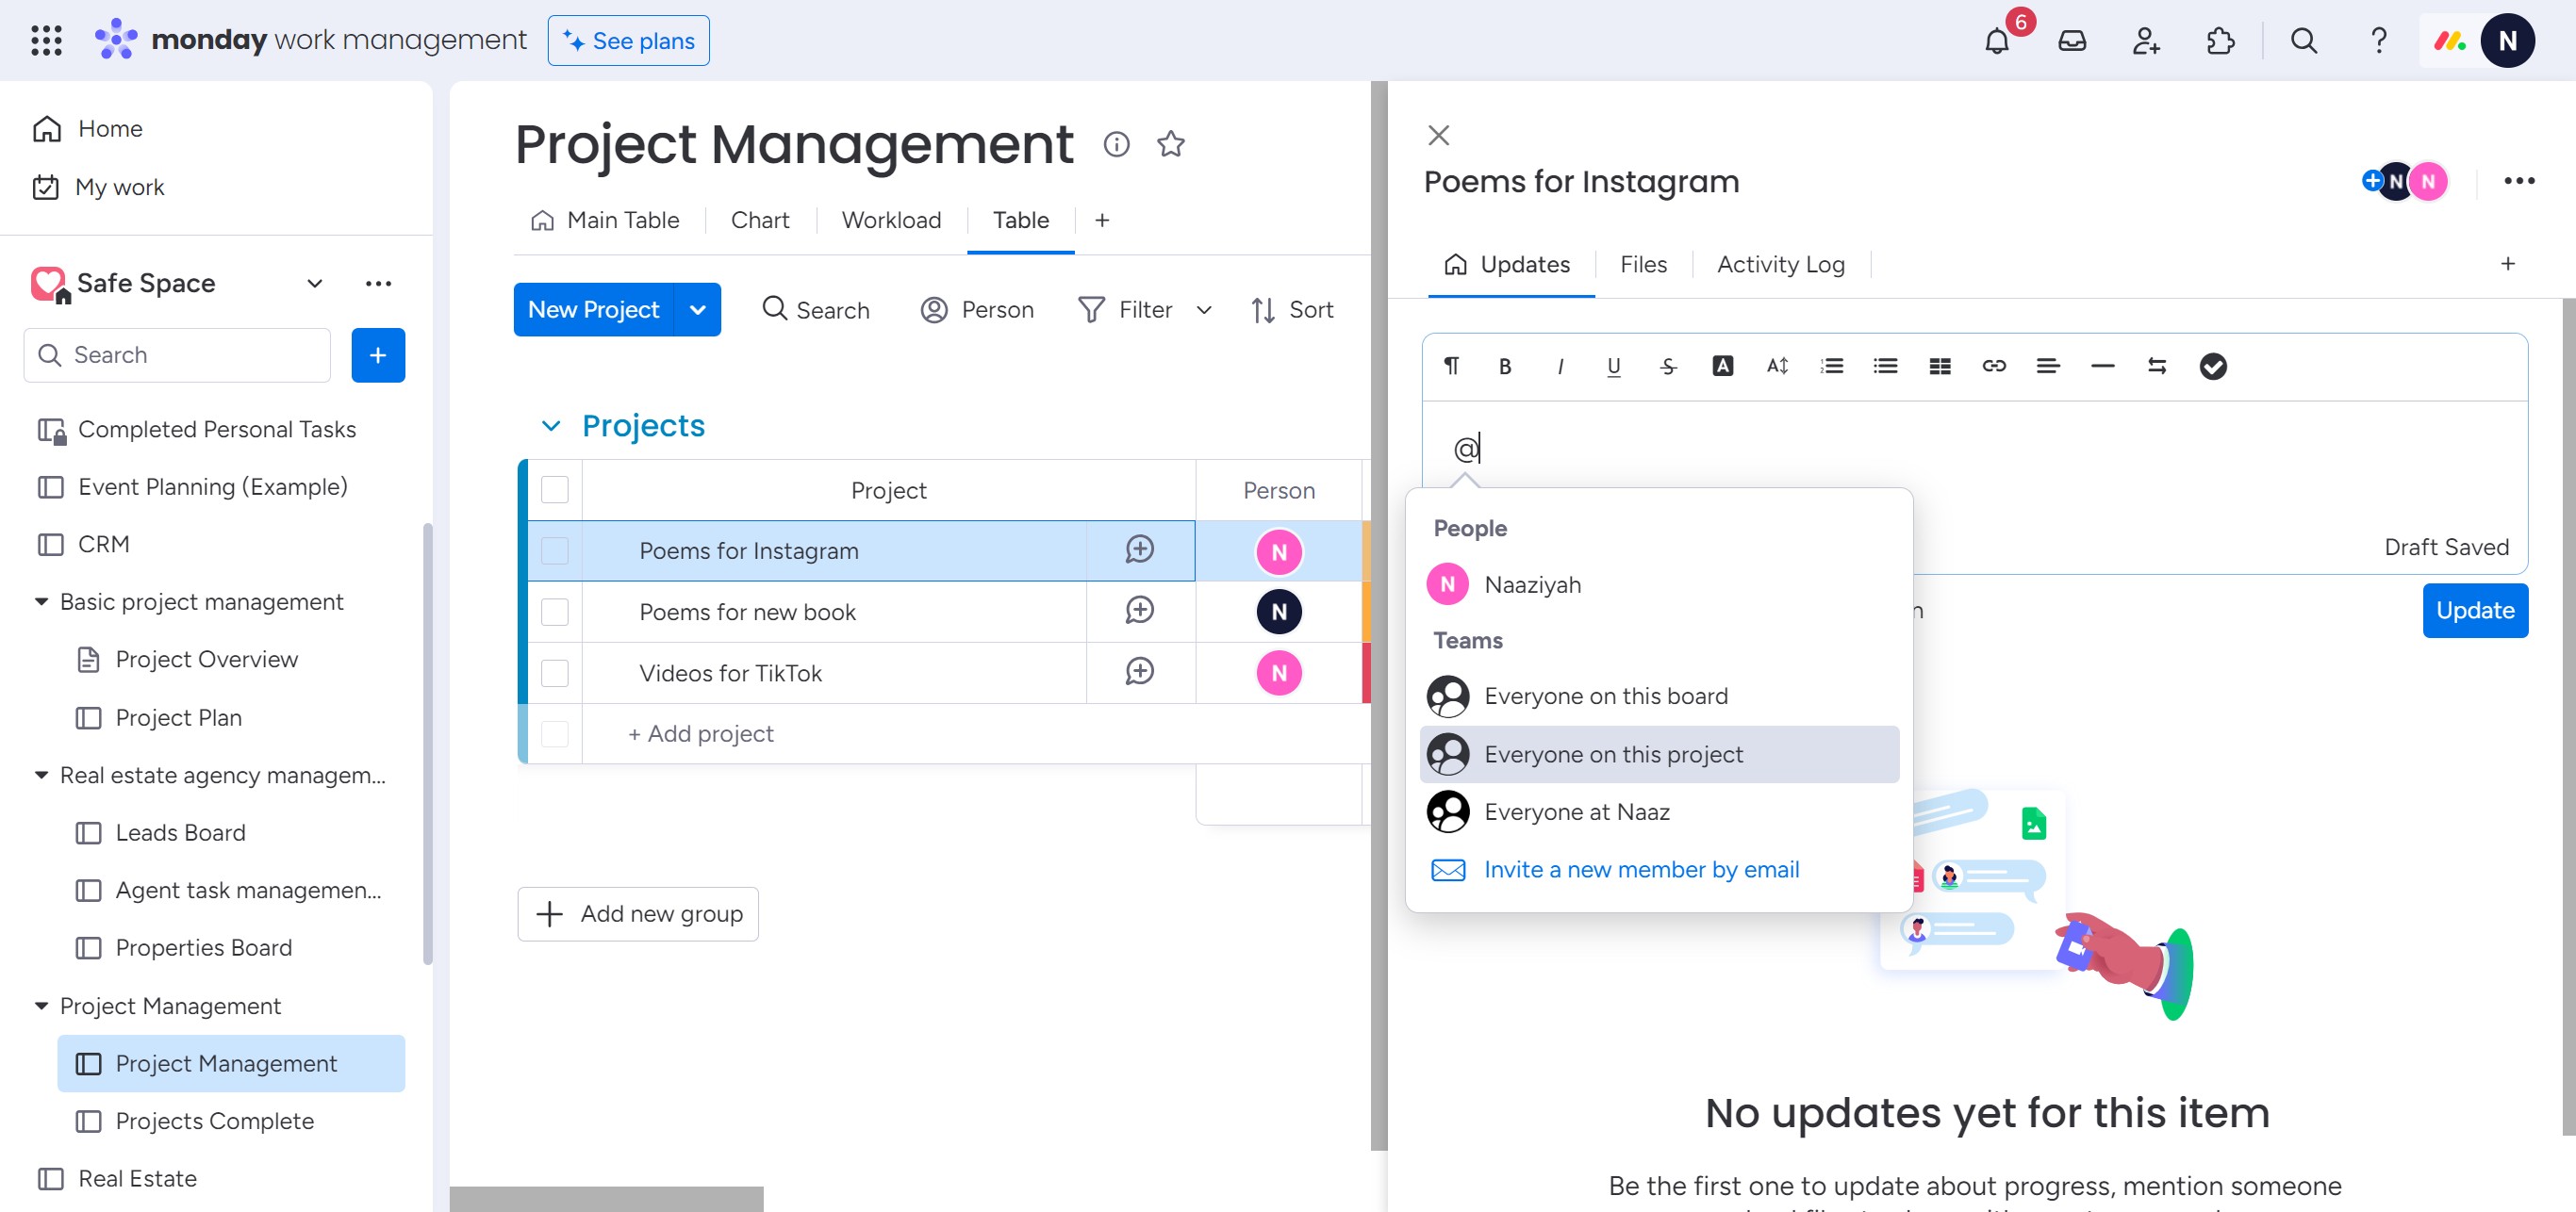Switch to the Activity Log tab
The height and width of the screenshot is (1212, 2576).
[1780, 265]
